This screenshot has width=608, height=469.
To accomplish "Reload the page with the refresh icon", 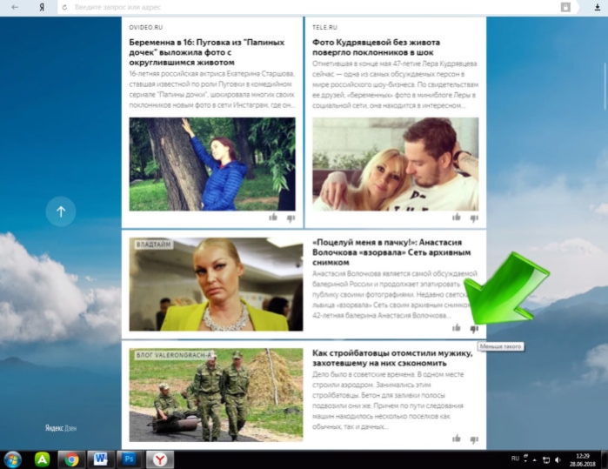I will tap(64, 7).
